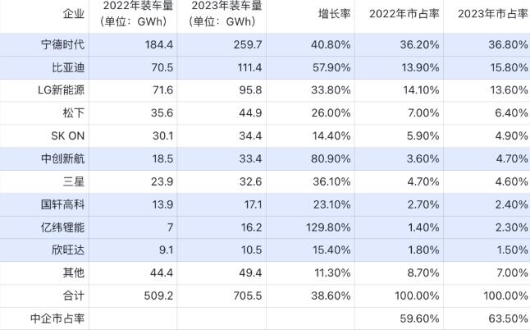Select the 2023年装车量 column header

(221, 13)
